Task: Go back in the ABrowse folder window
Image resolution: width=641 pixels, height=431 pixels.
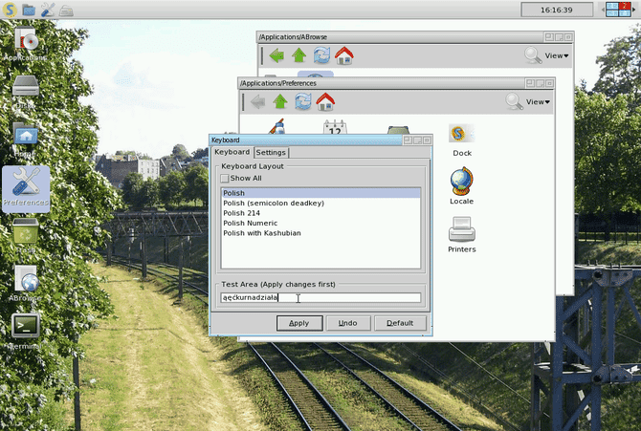Action: [277, 55]
